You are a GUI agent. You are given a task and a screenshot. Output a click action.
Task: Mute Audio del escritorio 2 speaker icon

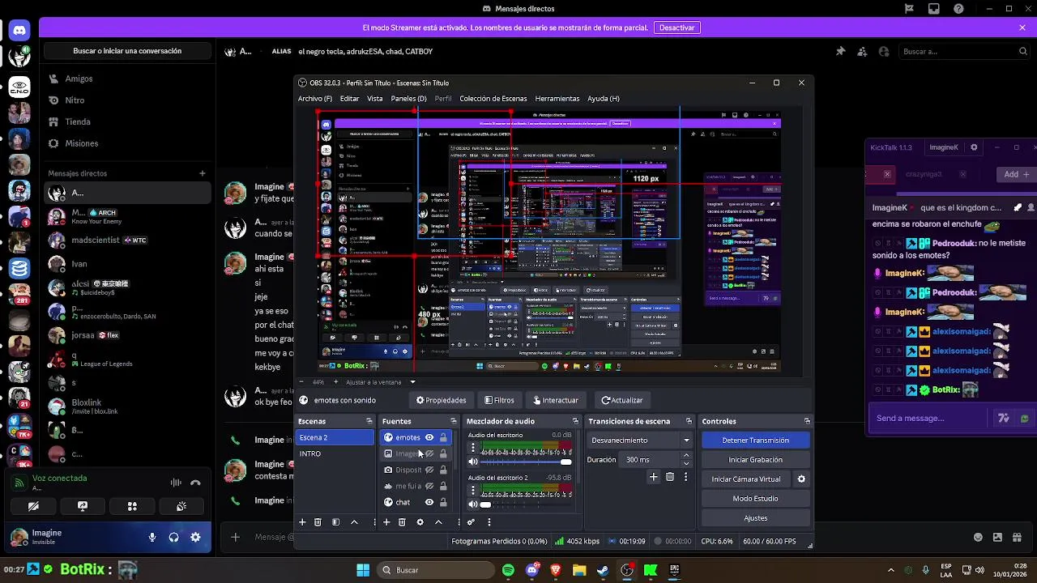pos(473,504)
